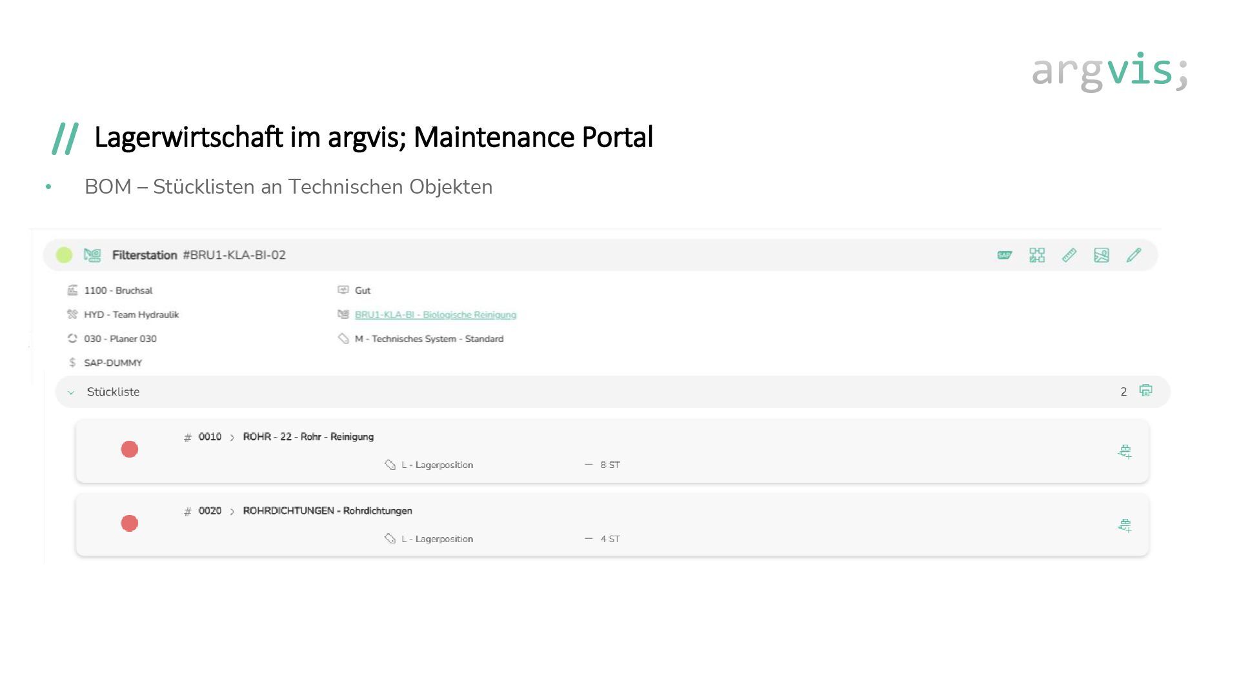The height and width of the screenshot is (697, 1239).
Task: Click the ruler measurement icon
Action: point(1069,255)
